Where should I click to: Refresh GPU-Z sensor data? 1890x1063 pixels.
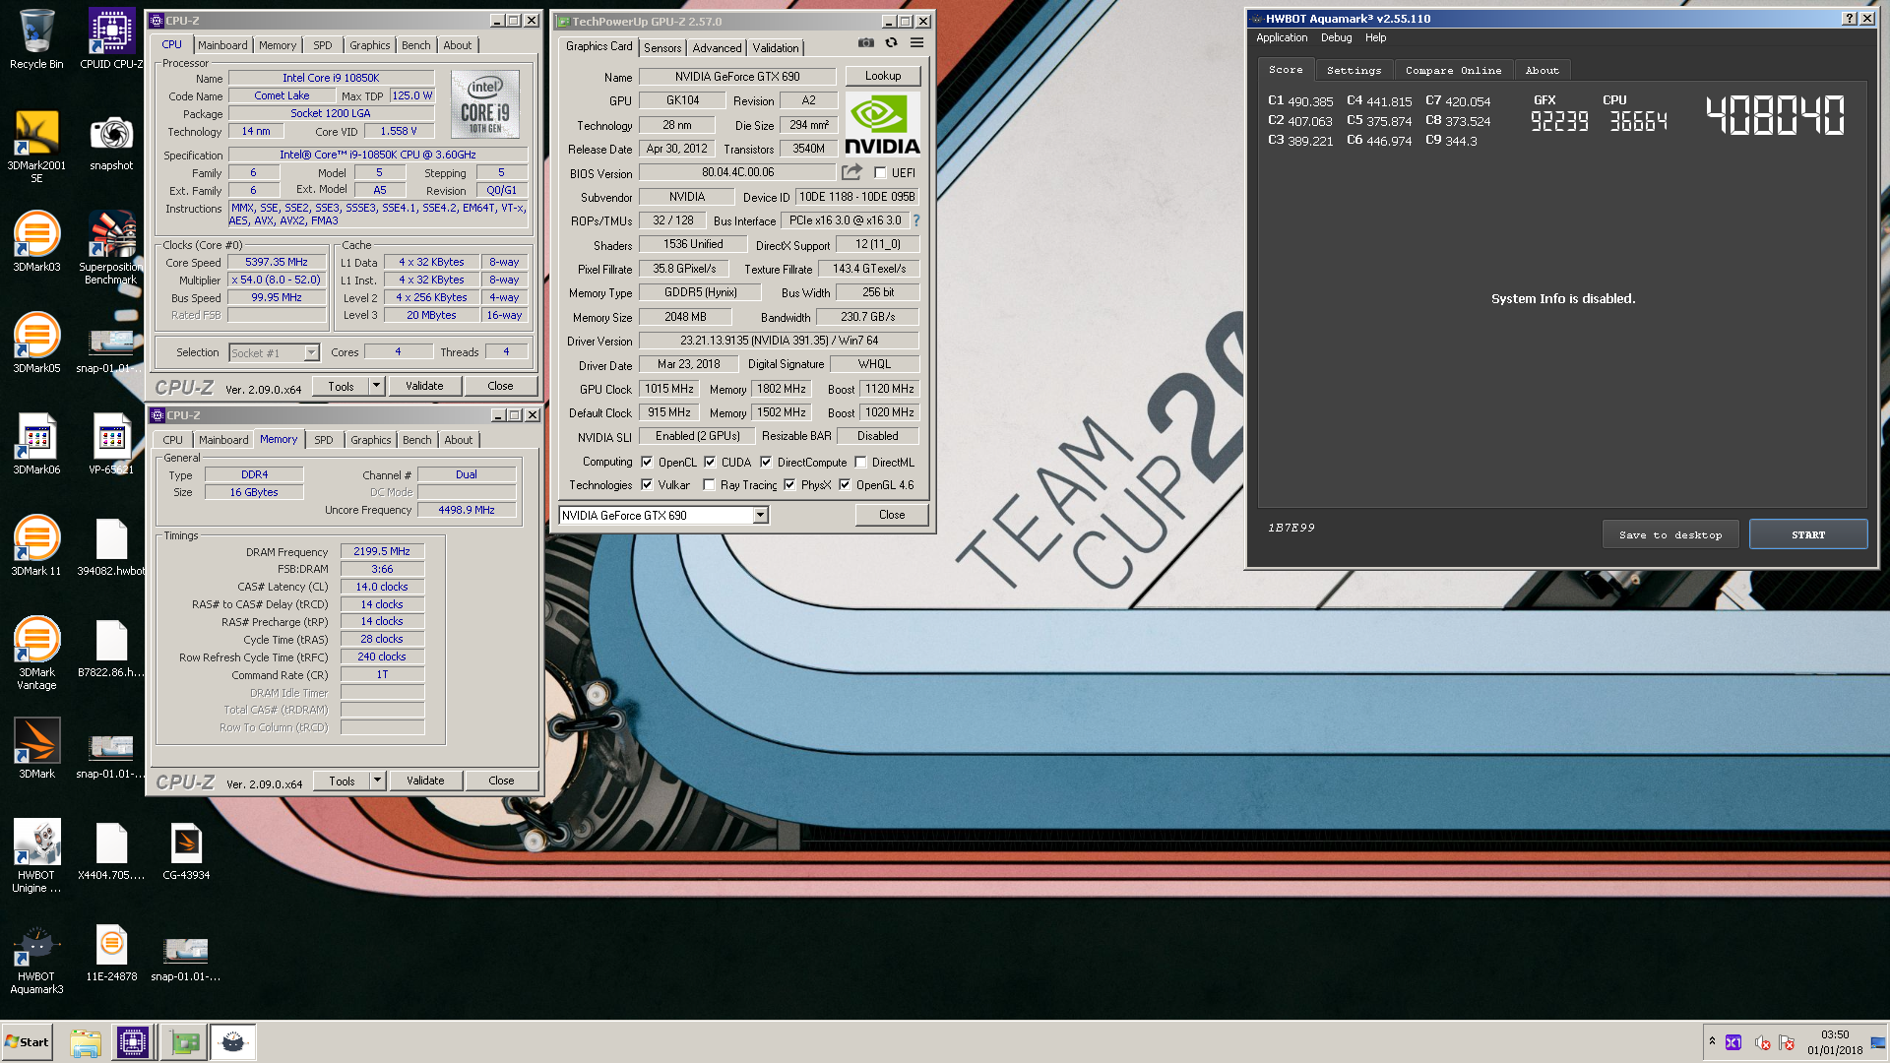[891, 43]
